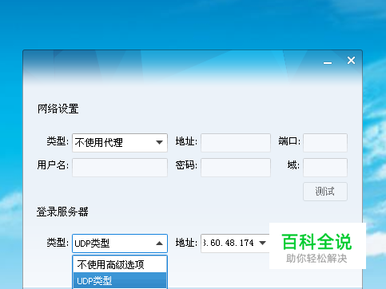The width and height of the screenshot is (386, 289).
Task: Collapse the login server type combo box
Action: [x=120, y=243]
